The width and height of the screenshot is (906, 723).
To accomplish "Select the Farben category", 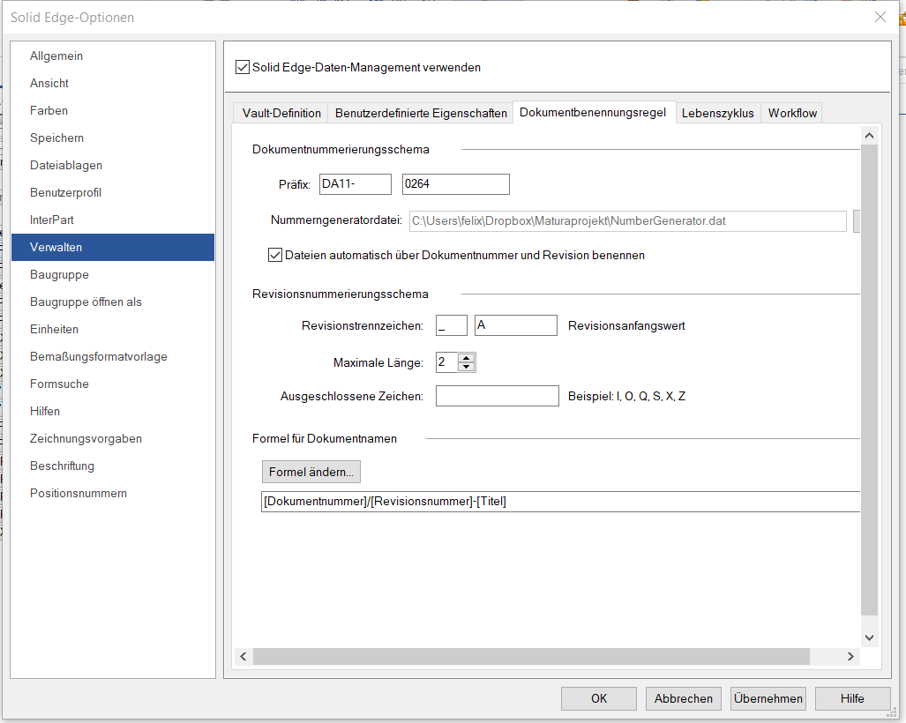I will (x=113, y=110).
